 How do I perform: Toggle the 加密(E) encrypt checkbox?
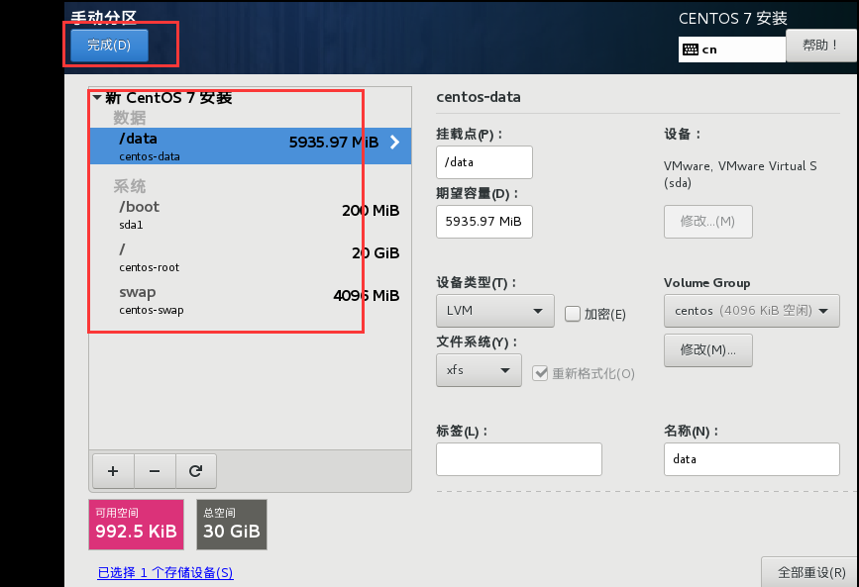(x=573, y=314)
